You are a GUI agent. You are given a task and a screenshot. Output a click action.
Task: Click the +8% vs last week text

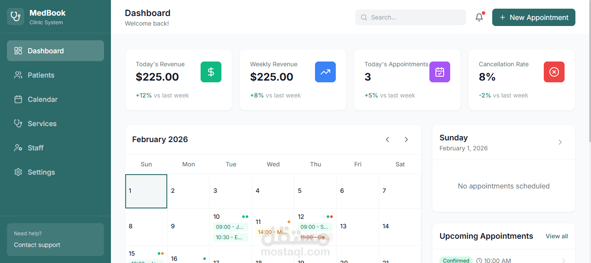(x=276, y=95)
